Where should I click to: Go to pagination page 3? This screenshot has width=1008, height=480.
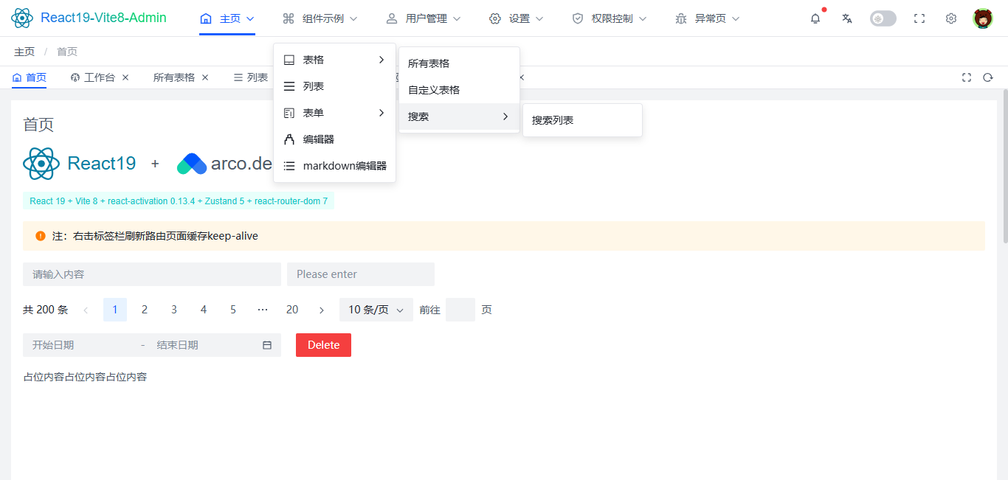tap(174, 310)
